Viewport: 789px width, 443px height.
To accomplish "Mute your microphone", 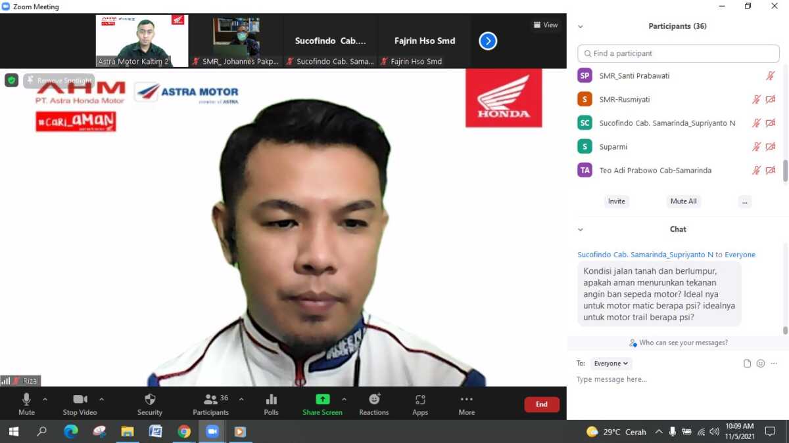I will click(x=26, y=400).
